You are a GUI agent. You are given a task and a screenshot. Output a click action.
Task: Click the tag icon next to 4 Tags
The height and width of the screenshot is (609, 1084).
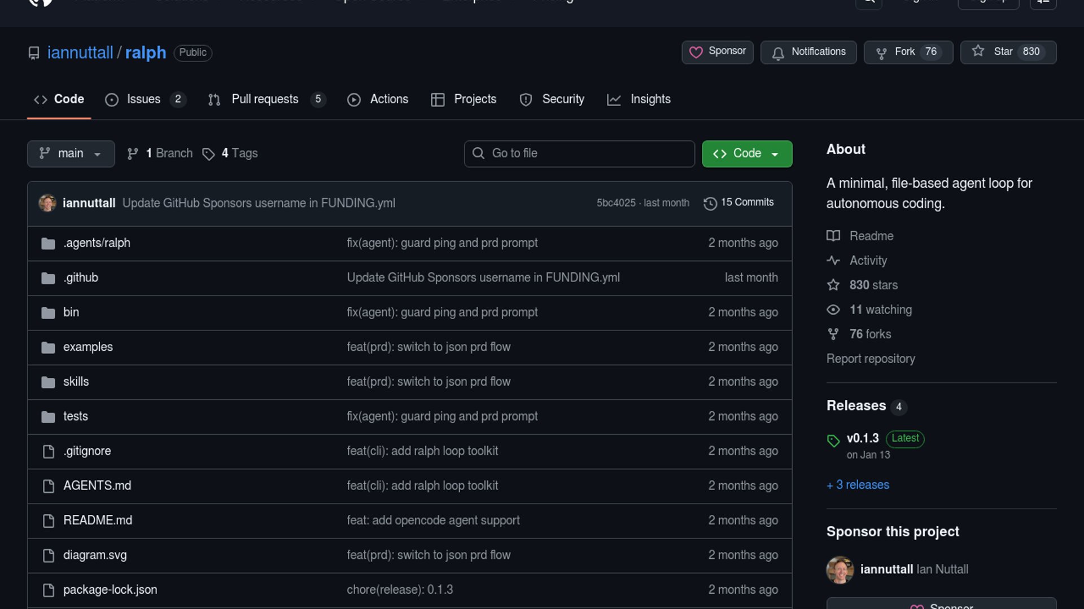208,154
